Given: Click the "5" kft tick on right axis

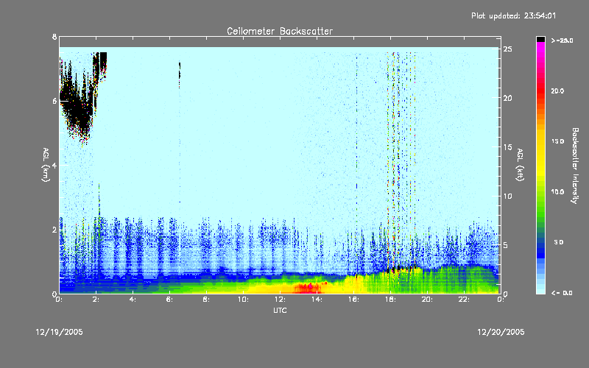Looking at the screenshot, I should pos(506,245).
